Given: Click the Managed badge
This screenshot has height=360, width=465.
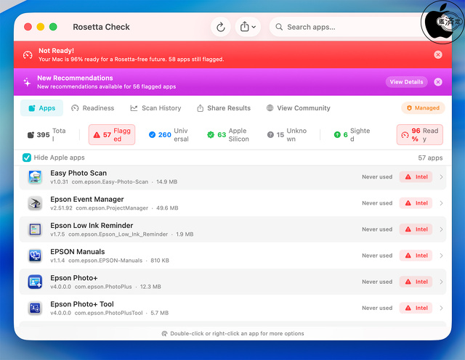Looking at the screenshot, I should 423,108.
